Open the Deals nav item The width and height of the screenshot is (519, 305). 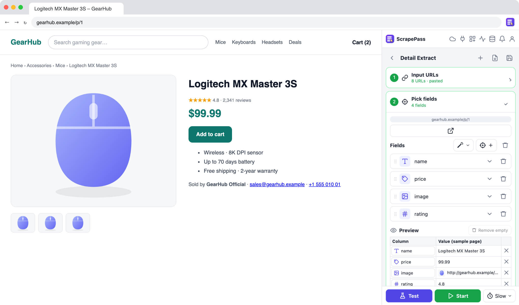pos(295,42)
